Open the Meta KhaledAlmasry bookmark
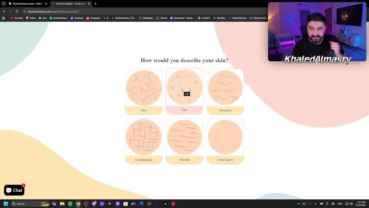This screenshot has width=369, height=208. (x=238, y=18)
